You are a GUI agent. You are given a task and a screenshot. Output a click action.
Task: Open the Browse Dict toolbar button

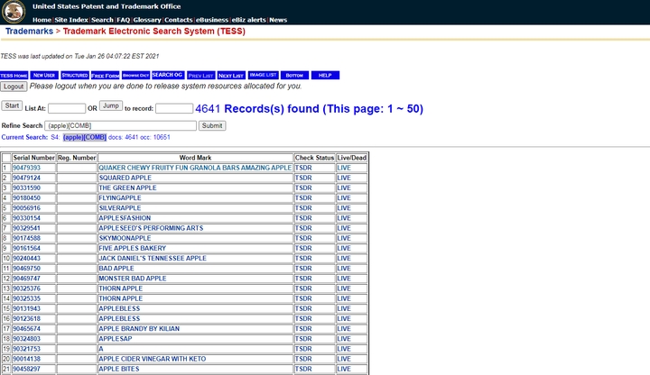[x=135, y=75]
